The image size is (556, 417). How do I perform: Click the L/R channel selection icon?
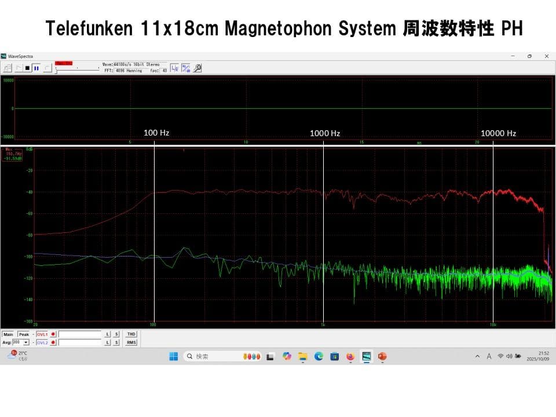174,68
